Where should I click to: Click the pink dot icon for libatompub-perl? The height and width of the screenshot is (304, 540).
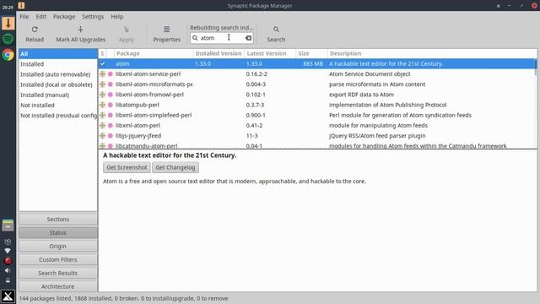click(x=111, y=105)
